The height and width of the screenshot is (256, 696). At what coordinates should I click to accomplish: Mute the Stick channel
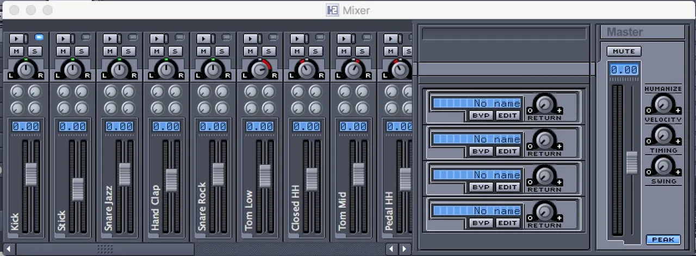point(64,51)
